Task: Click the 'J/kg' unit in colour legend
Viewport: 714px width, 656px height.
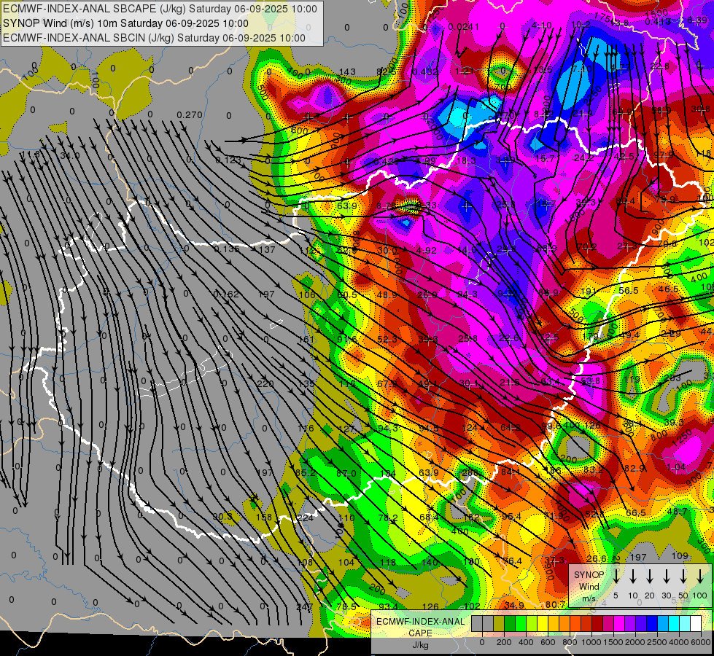Action: point(420,645)
